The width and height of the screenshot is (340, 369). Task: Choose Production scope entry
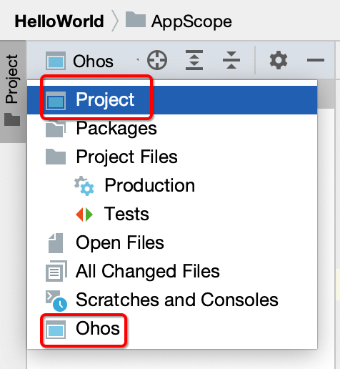pos(172,185)
